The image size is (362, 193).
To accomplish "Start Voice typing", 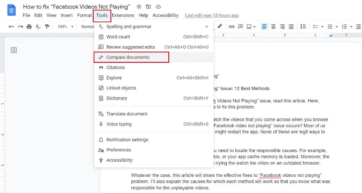I will tap(153, 124).
